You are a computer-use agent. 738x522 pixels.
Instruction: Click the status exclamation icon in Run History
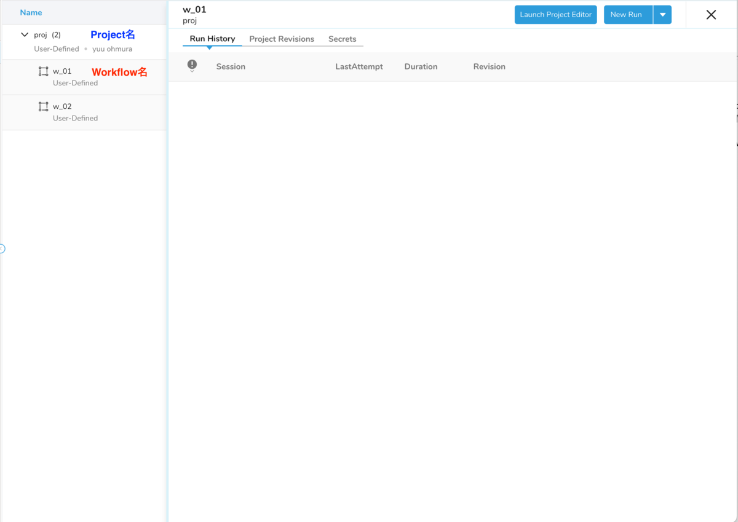coord(192,63)
